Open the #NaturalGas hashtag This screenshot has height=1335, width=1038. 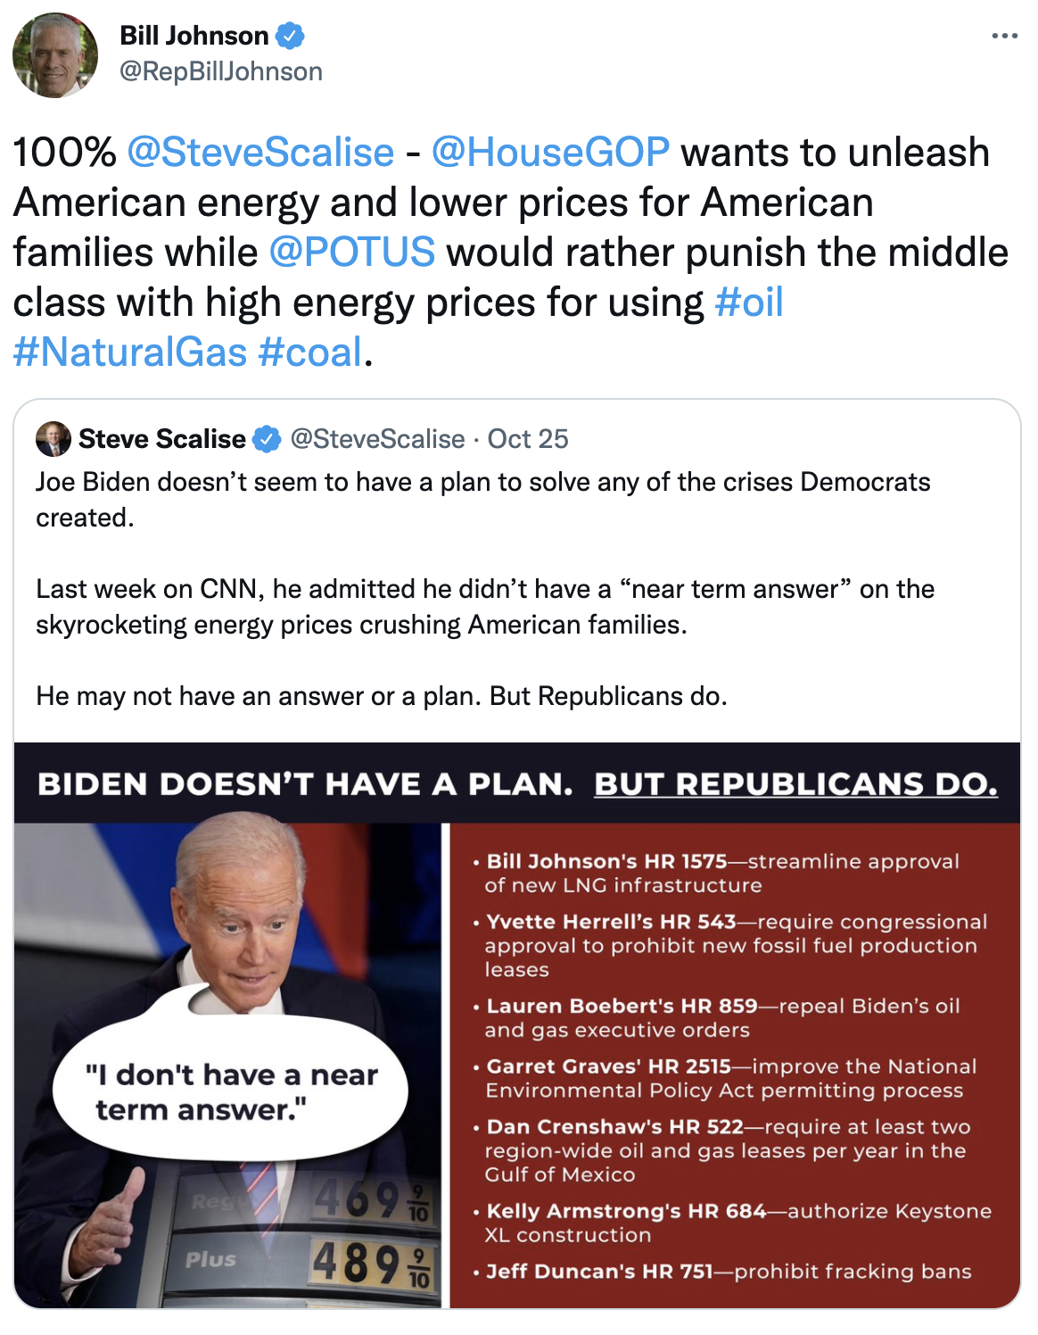[130, 352]
